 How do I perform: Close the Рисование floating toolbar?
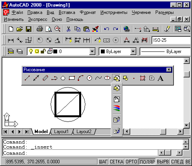[169, 70]
